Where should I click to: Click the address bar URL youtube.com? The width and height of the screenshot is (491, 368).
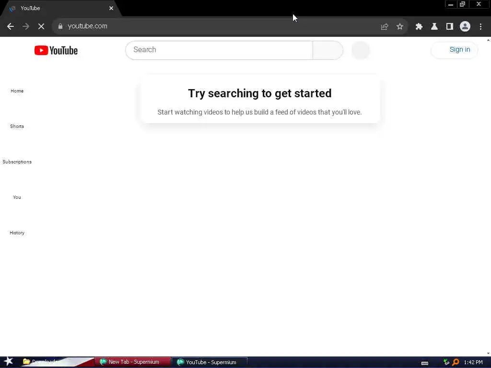click(87, 26)
